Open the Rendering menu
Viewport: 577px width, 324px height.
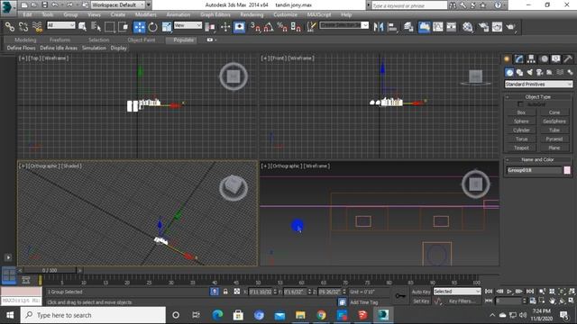[x=252, y=14]
